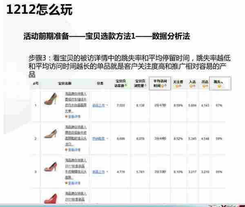Click the 宝贝名称 column header
245x207 pixels.
coord(65,83)
